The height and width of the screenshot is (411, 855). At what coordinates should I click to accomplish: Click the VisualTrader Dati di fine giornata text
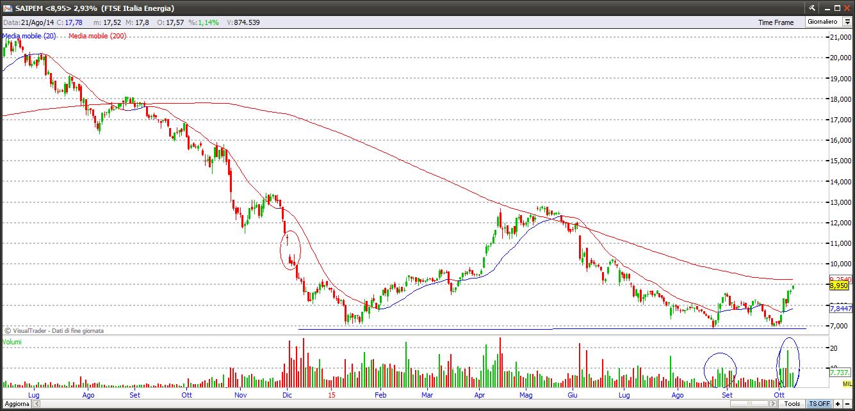[x=54, y=331]
